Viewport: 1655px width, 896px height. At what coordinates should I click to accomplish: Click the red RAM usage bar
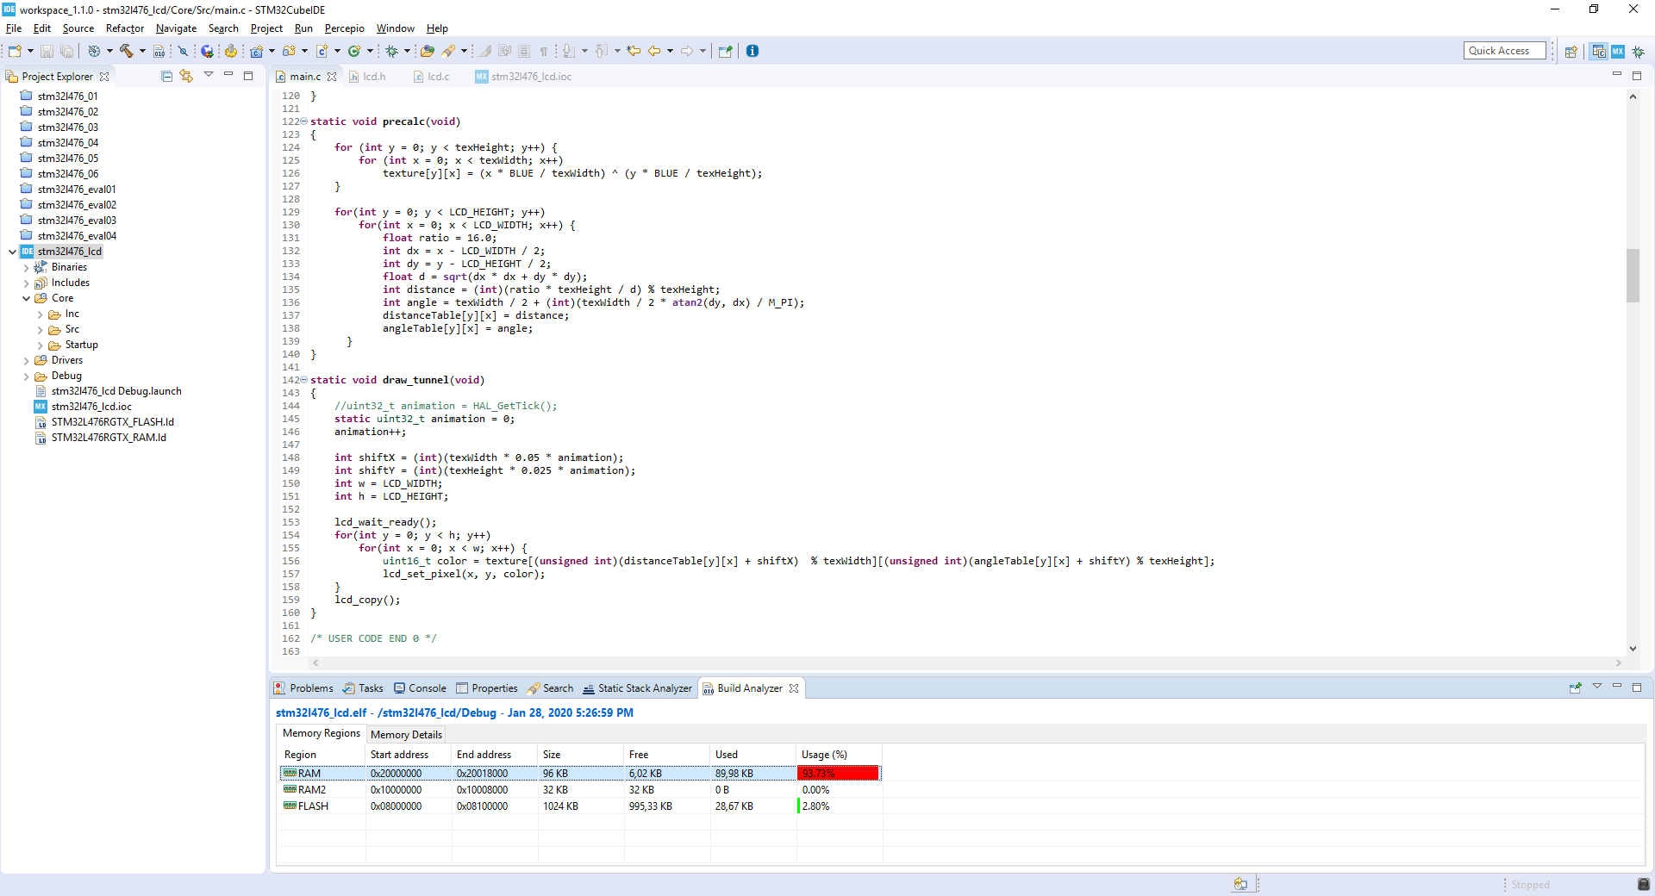pos(838,773)
